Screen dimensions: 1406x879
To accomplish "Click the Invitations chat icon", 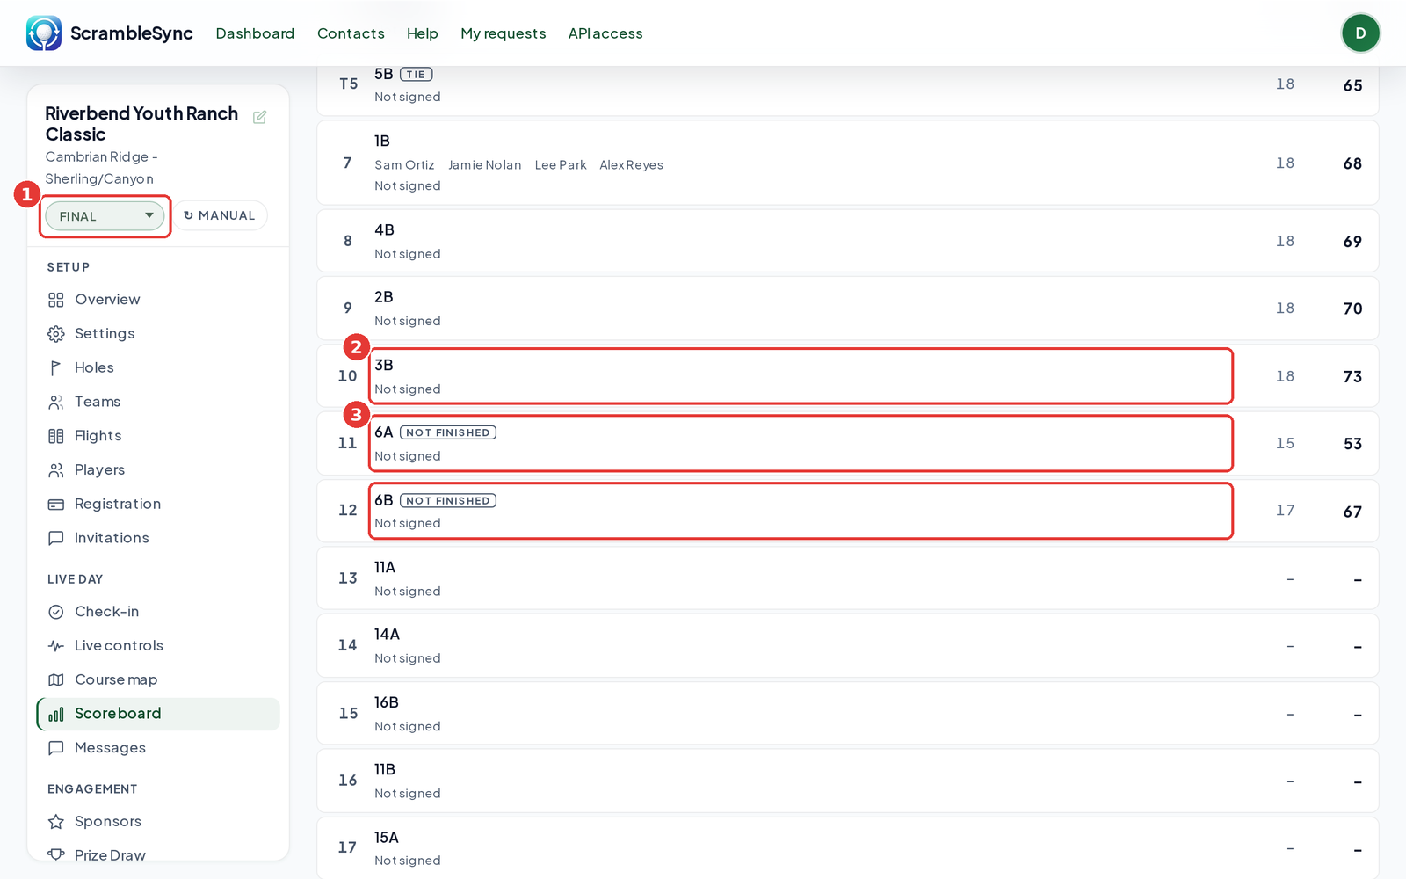I will pos(56,538).
